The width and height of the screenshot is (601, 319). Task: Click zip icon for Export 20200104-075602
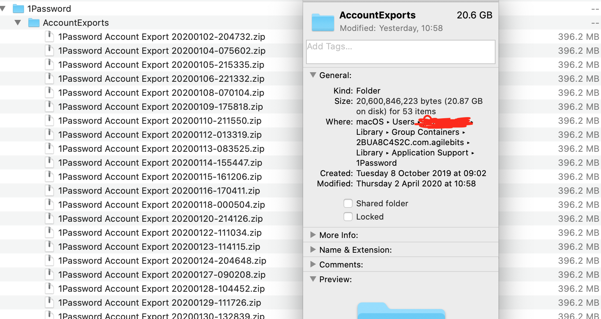[x=49, y=50]
